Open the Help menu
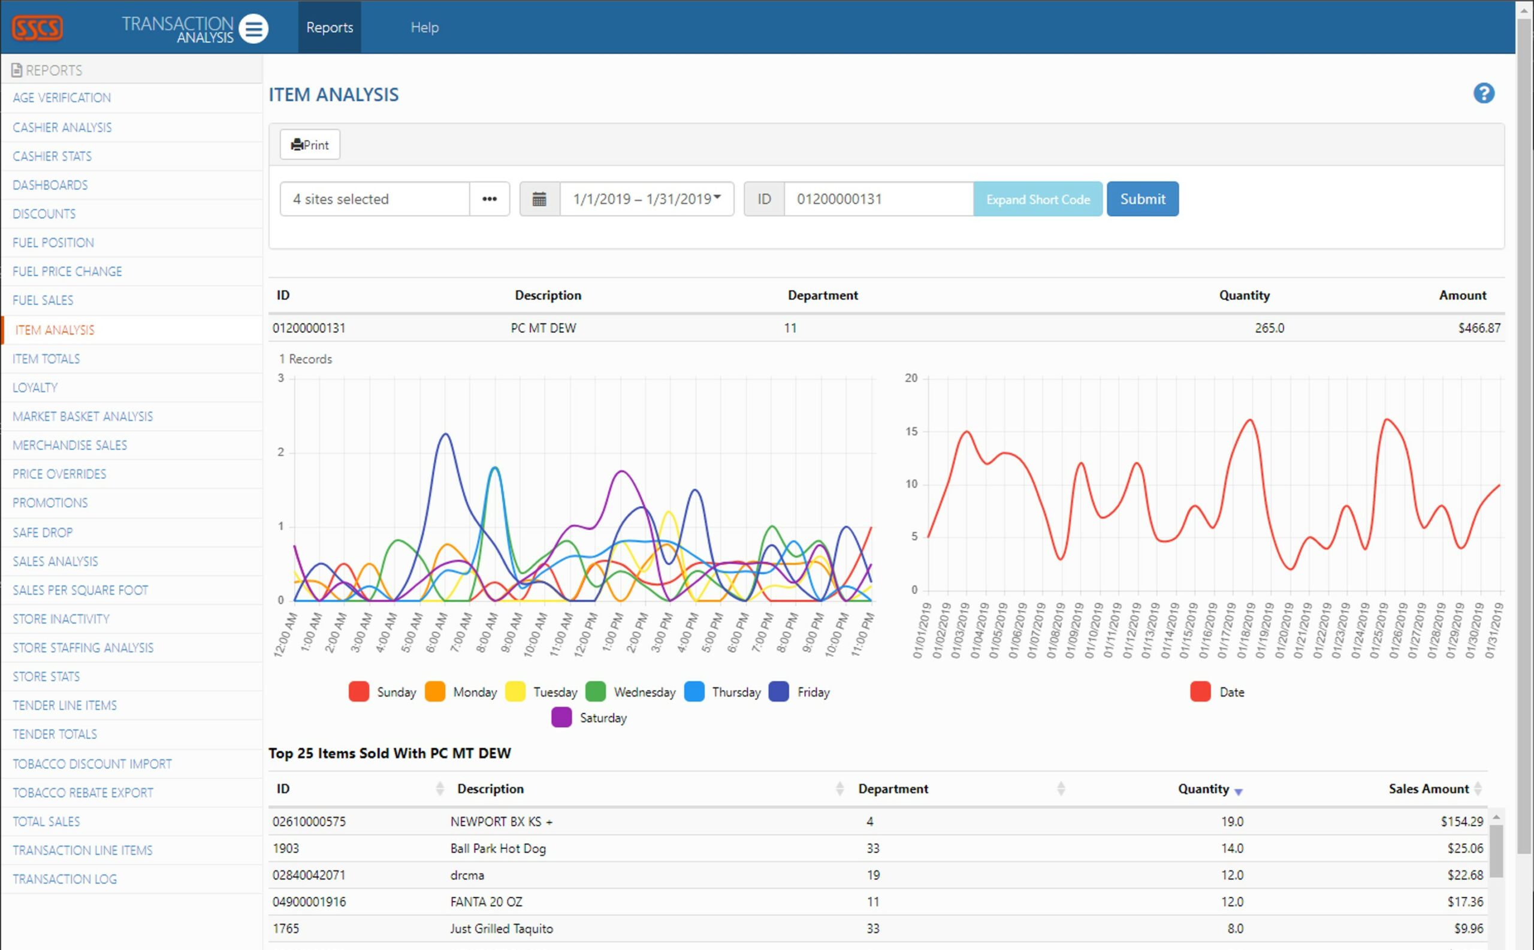The width and height of the screenshot is (1534, 950). point(424,28)
